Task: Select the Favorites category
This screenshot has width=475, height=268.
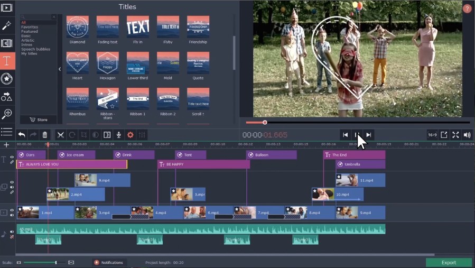Action: point(30,27)
